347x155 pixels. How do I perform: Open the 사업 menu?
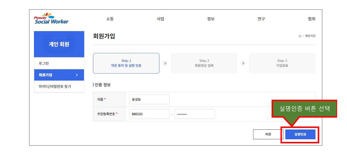click(x=160, y=19)
